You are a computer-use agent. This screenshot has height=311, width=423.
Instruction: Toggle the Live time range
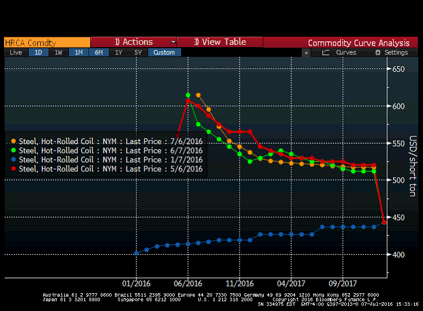(x=16, y=52)
